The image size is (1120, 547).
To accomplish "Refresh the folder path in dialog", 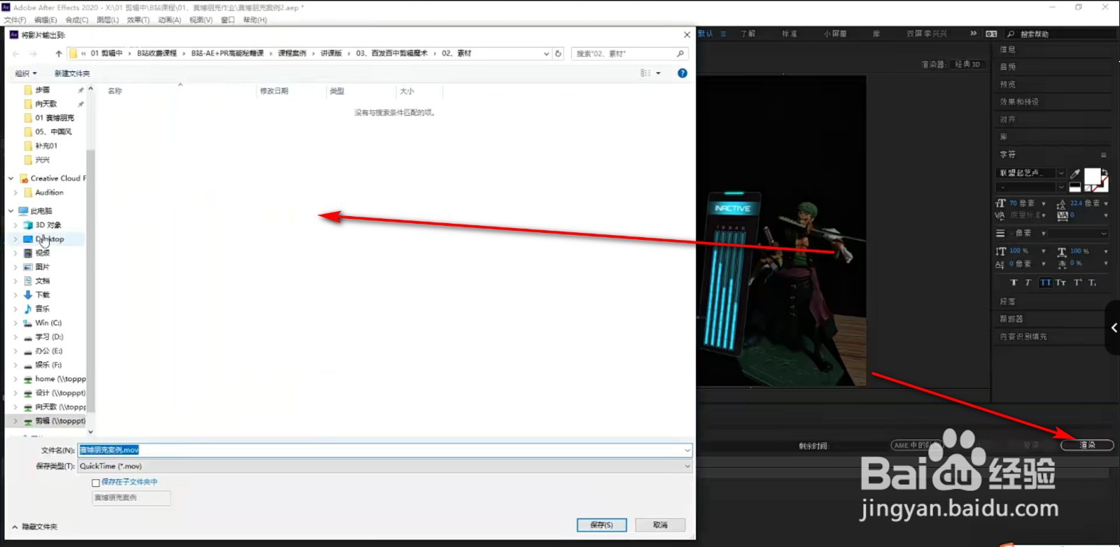I will 558,53.
